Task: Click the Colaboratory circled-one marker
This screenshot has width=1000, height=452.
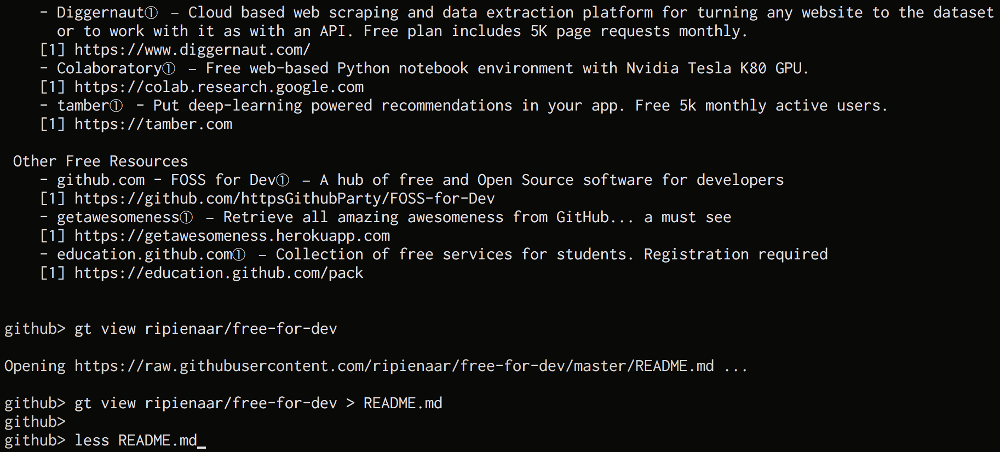Action: (x=169, y=68)
